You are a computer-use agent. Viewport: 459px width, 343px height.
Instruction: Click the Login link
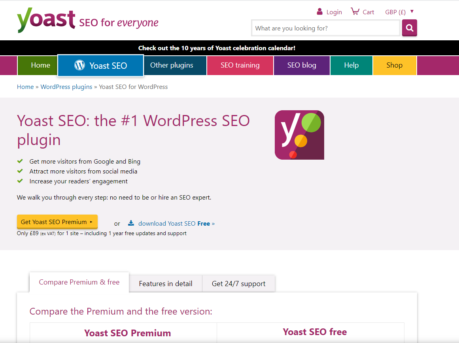[334, 12]
